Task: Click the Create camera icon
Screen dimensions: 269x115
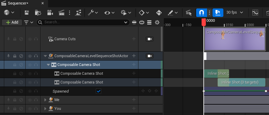Action: [50, 12]
